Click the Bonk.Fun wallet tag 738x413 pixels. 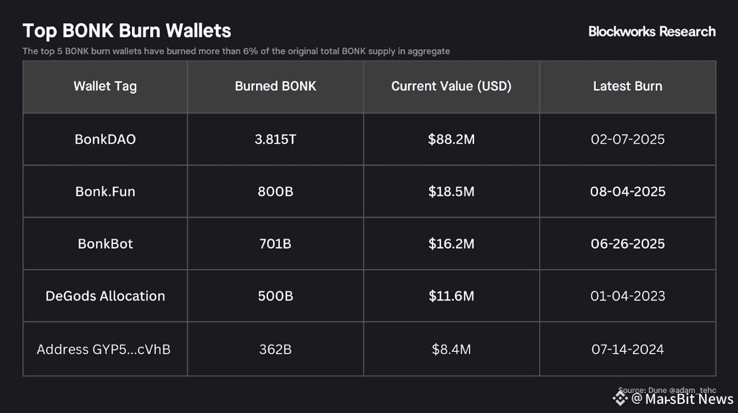(x=105, y=191)
